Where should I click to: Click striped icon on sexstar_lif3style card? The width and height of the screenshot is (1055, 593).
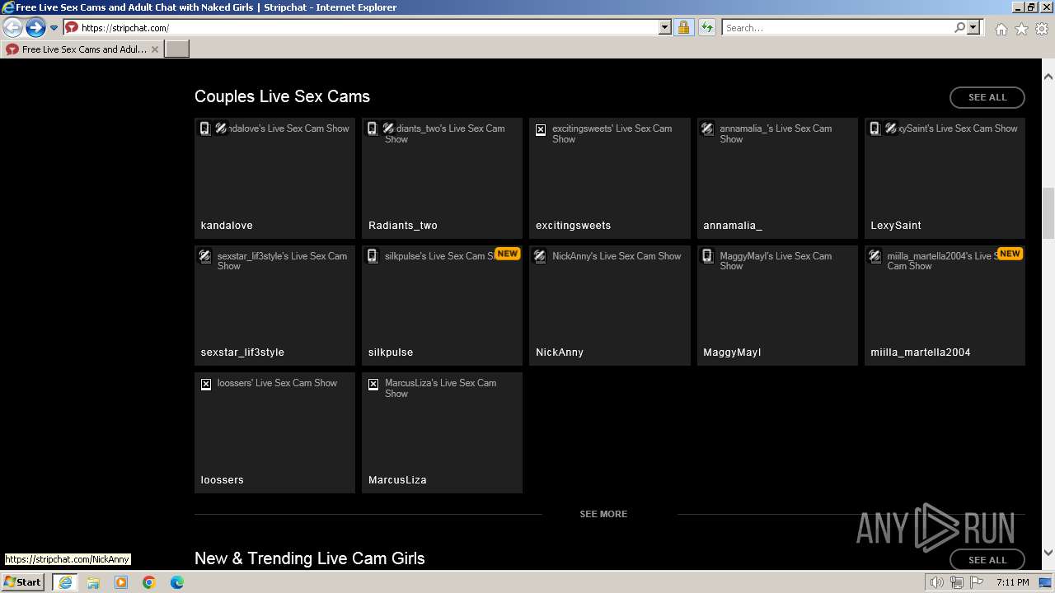click(x=205, y=256)
